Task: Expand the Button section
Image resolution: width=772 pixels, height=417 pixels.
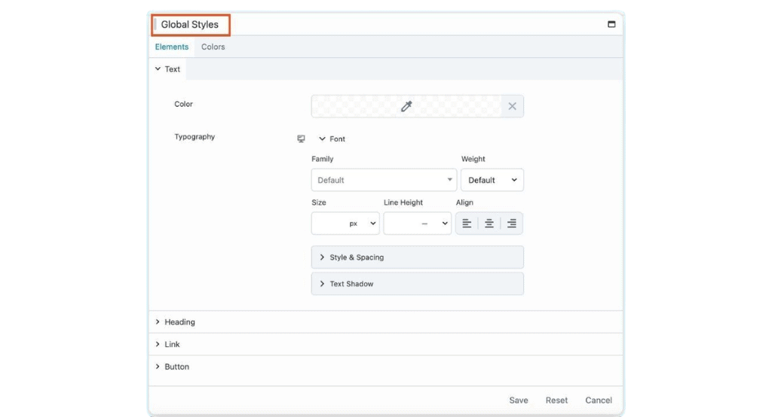Action: [386, 367]
